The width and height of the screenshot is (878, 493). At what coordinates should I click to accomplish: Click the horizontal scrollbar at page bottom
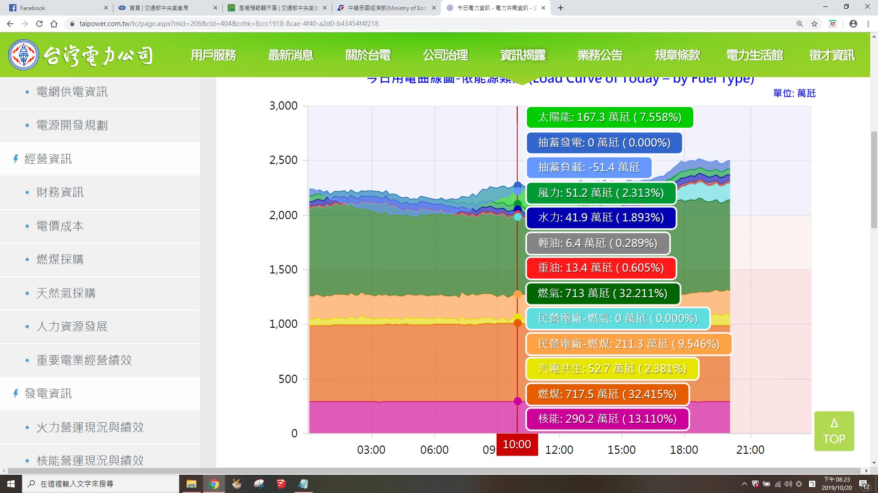tap(434, 471)
